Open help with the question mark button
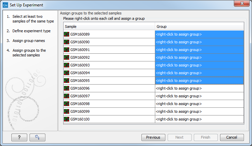Screen dimensions: 252x146 pyautogui.click(x=19, y=137)
